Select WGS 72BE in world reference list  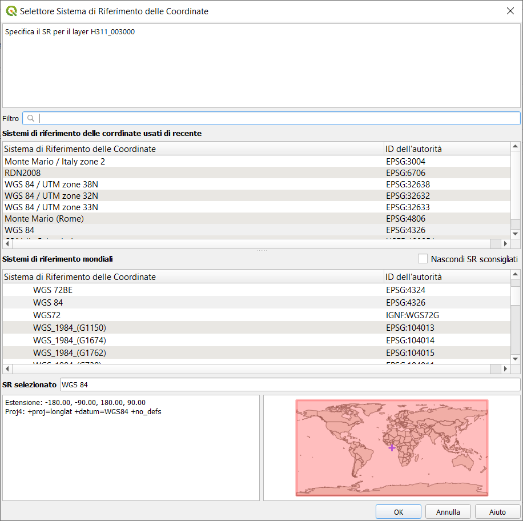53,290
